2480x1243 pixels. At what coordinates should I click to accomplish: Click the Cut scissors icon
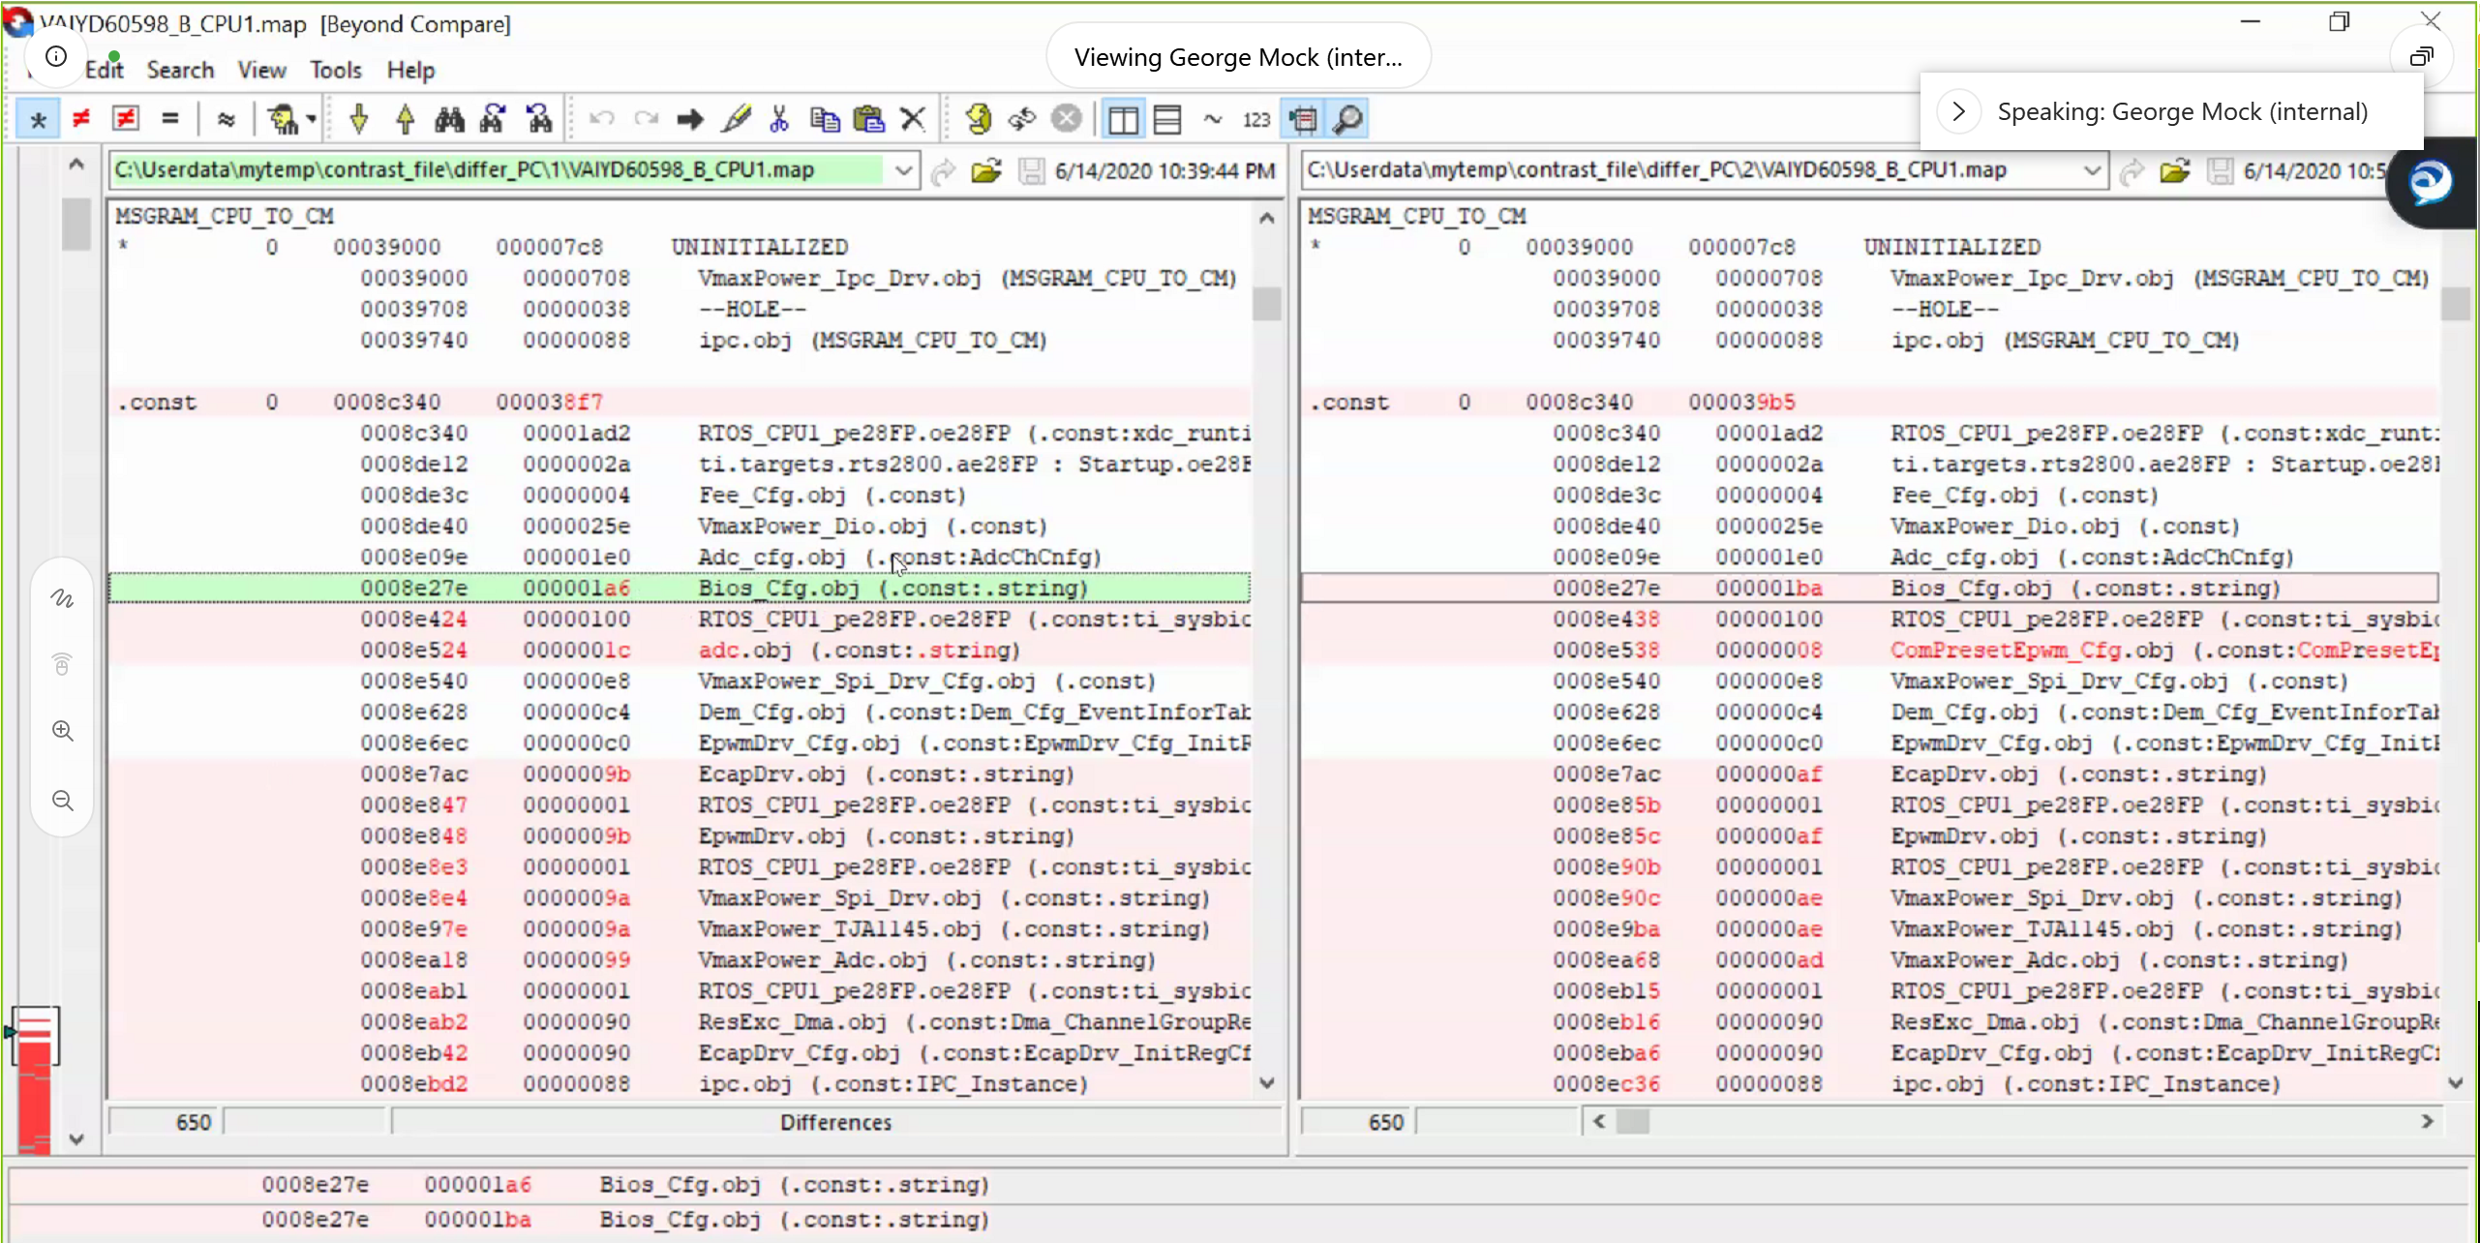click(779, 119)
